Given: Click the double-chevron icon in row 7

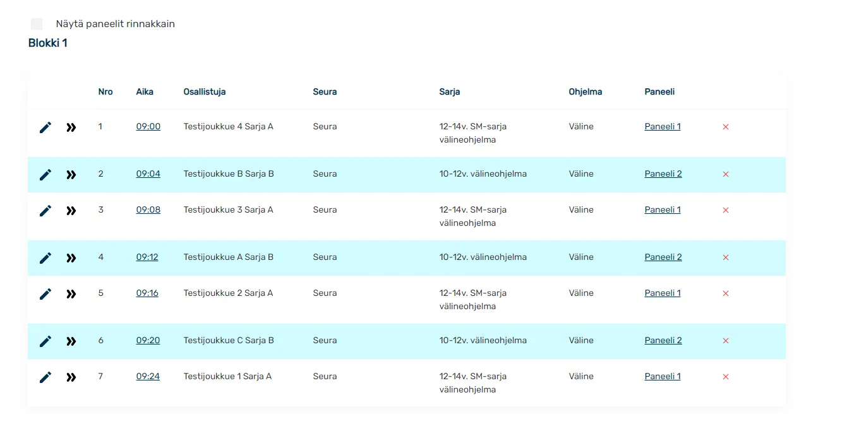Looking at the screenshot, I should click(71, 377).
